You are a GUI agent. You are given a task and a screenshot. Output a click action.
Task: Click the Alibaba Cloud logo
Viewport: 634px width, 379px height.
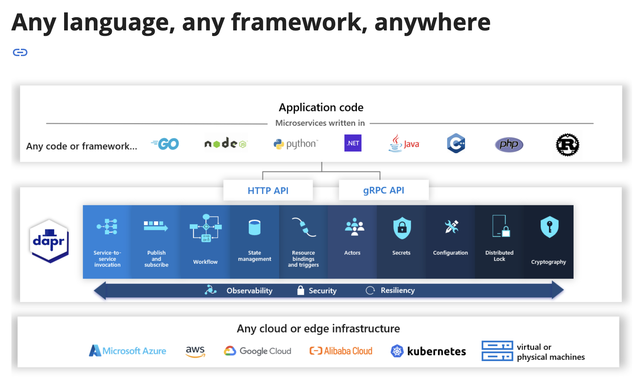(x=341, y=351)
